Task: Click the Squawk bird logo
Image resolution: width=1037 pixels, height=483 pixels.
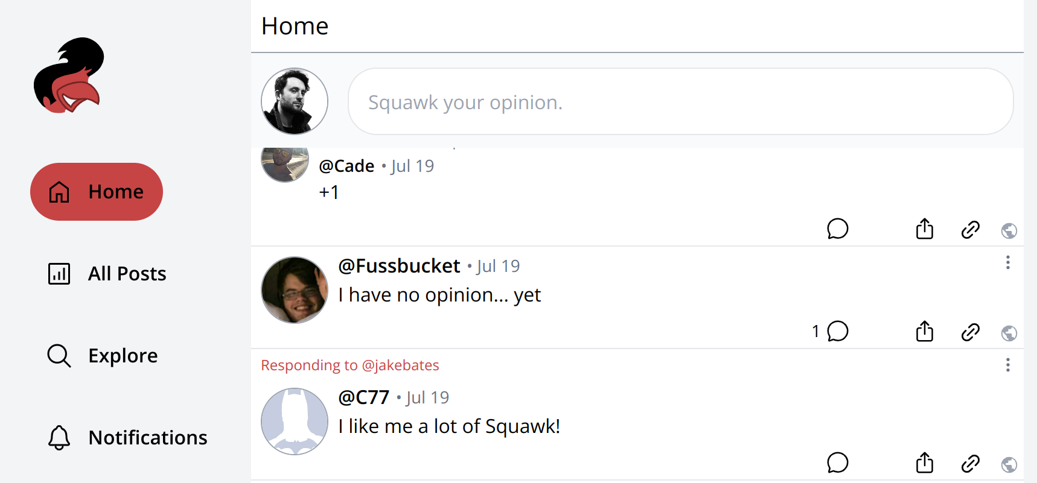Action: tap(69, 75)
